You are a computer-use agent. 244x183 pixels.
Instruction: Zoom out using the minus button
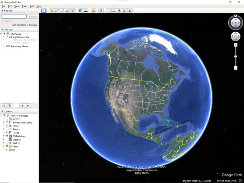pos(236,68)
